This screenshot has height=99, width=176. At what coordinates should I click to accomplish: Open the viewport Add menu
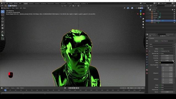click(x=21, y=8)
